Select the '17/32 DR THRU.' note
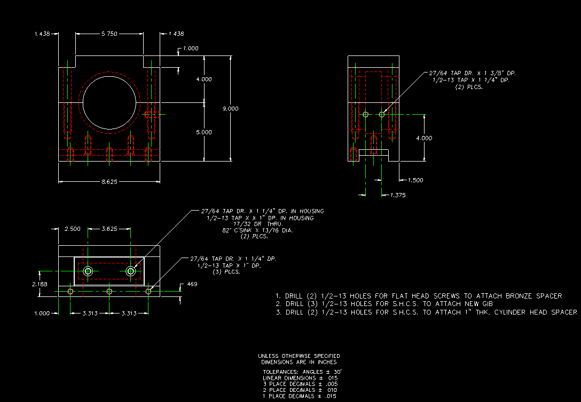This screenshot has width=581, height=402. pyautogui.click(x=258, y=224)
